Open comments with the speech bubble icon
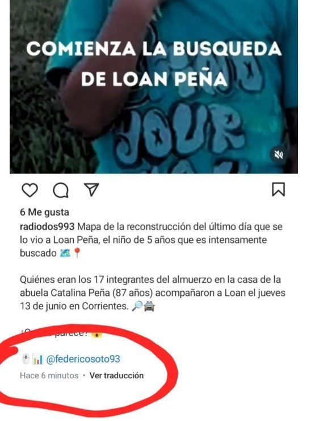 tap(61, 190)
